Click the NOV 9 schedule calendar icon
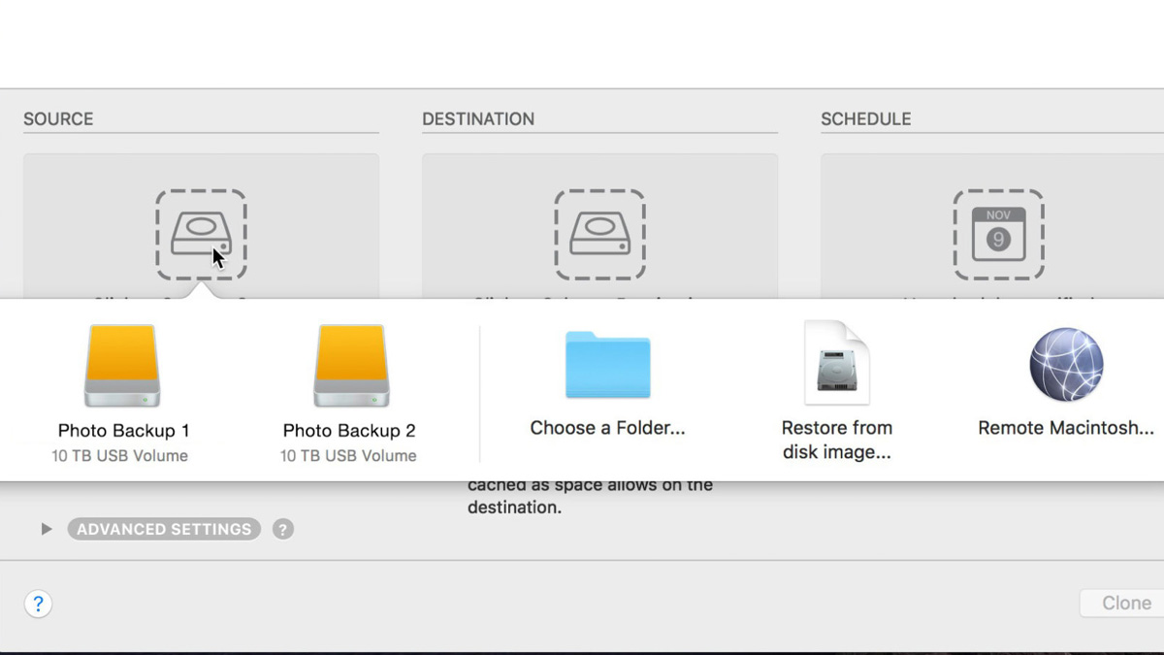Image resolution: width=1164 pixels, height=655 pixels. pos(998,233)
